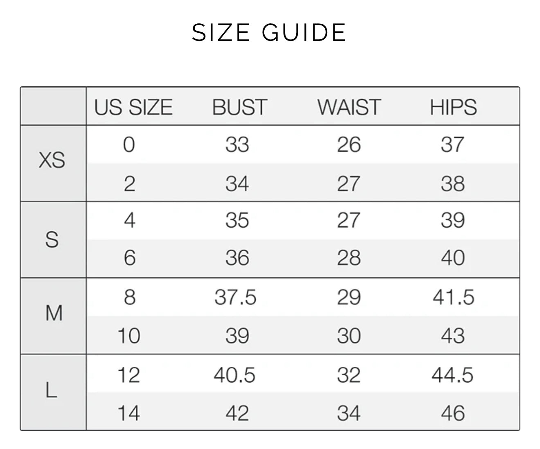Screen dimensions: 540x449
Task: Click the M size row label
Action: [x=54, y=314]
